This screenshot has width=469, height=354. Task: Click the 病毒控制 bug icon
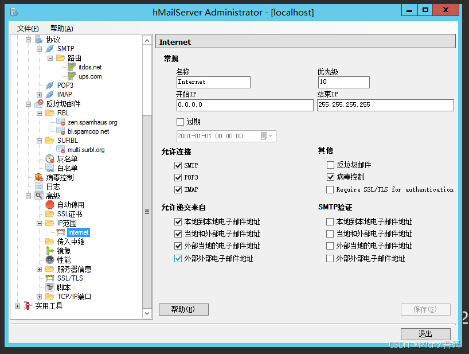[x=39, y=177]
